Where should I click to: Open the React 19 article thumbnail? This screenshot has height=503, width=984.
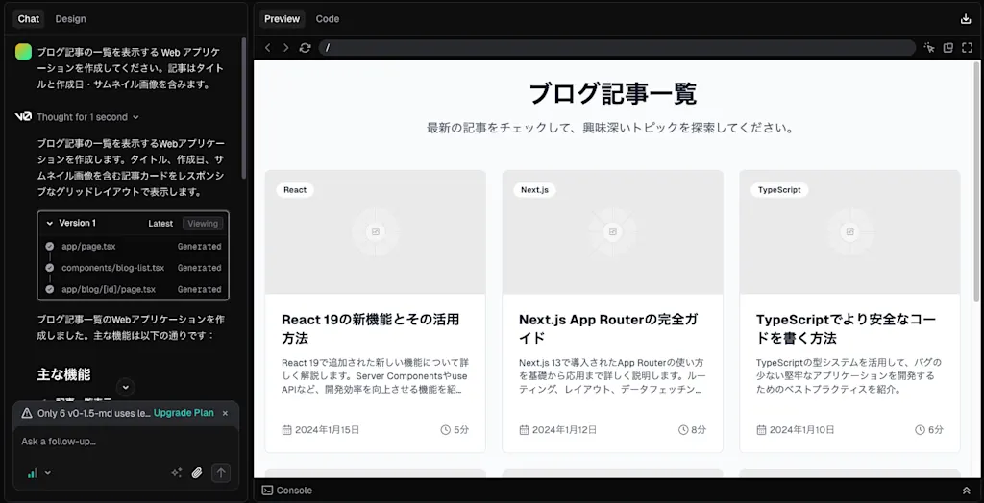(x=376, y=232)
